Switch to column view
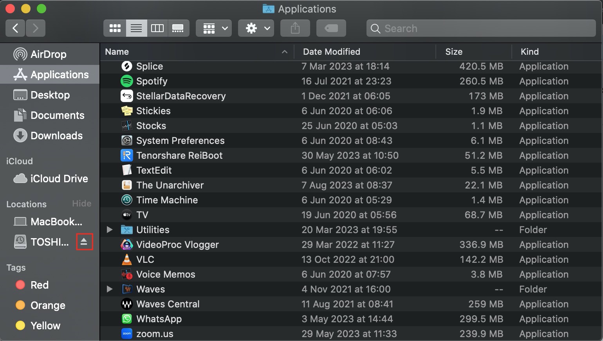 tap(157, 28)
